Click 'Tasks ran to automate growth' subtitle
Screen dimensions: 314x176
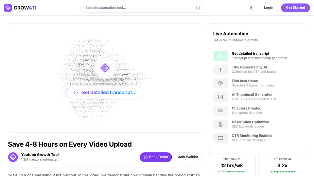tap(235, 40)
